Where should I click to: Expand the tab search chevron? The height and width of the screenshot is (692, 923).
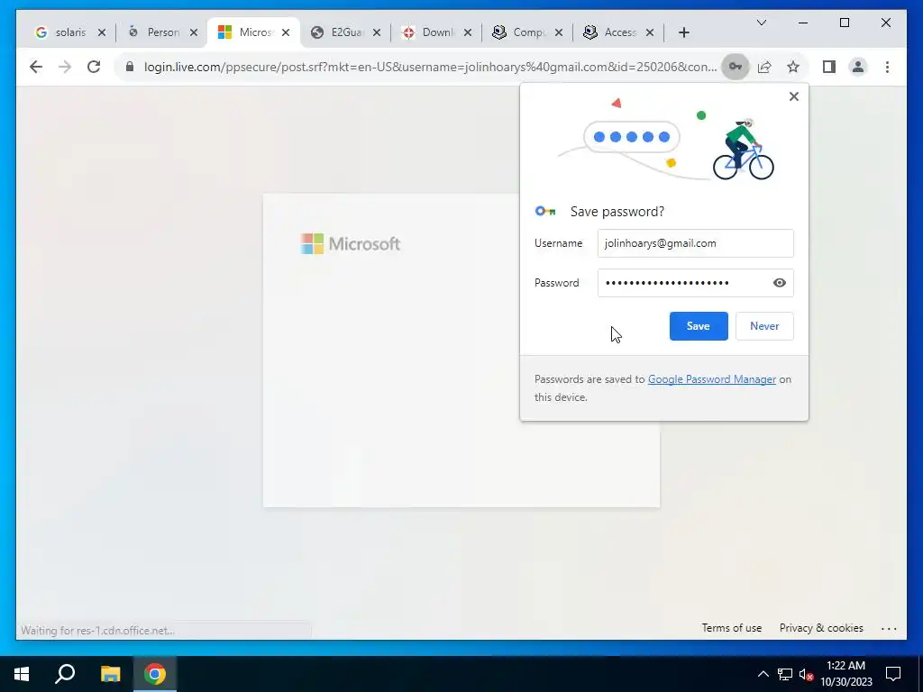coord(761,23)
